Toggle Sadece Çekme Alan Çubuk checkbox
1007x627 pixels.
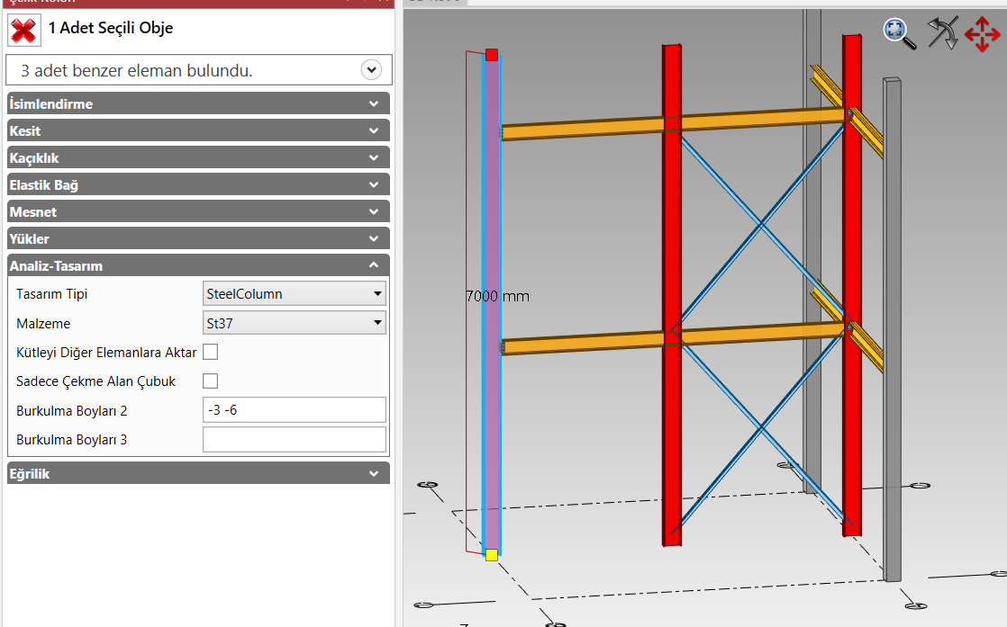(x=211, y=381)
